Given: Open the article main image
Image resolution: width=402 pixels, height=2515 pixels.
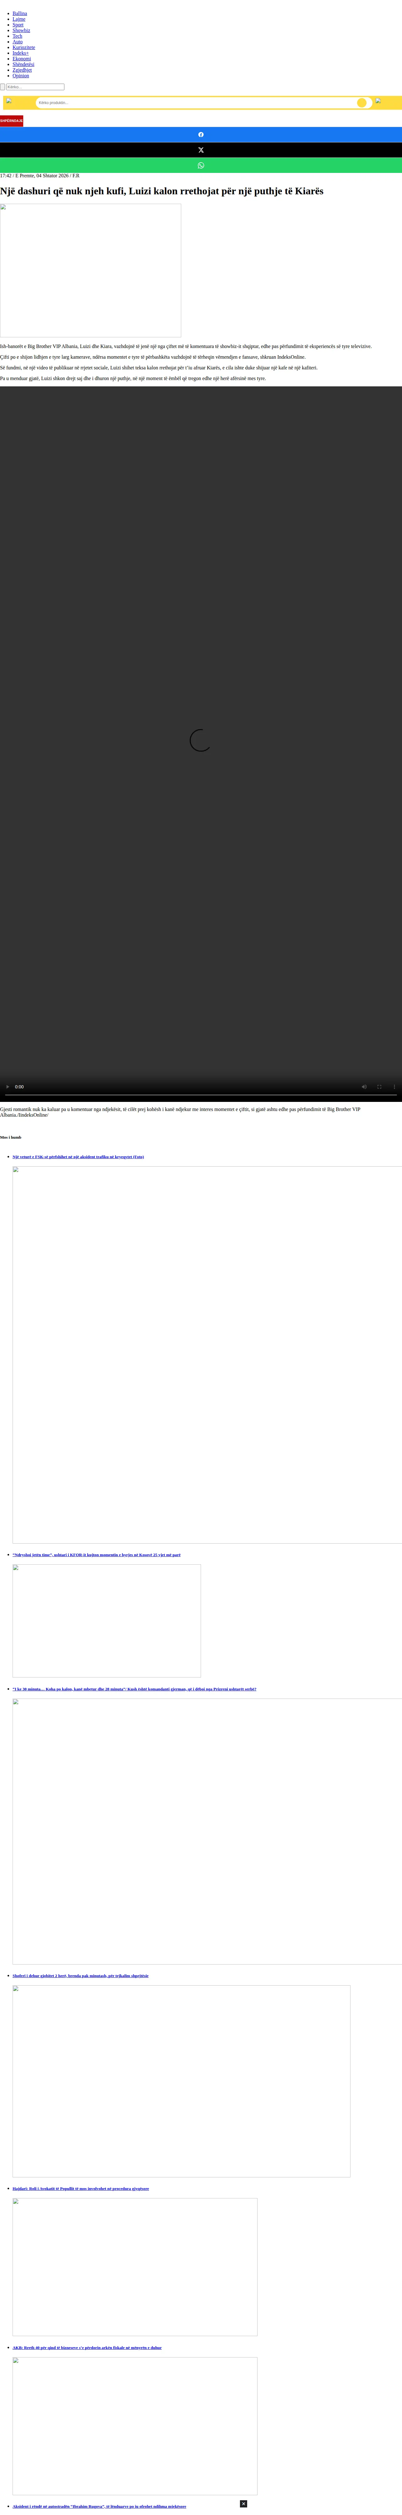Looking at the screenshot, I should (x=91, y=270).
